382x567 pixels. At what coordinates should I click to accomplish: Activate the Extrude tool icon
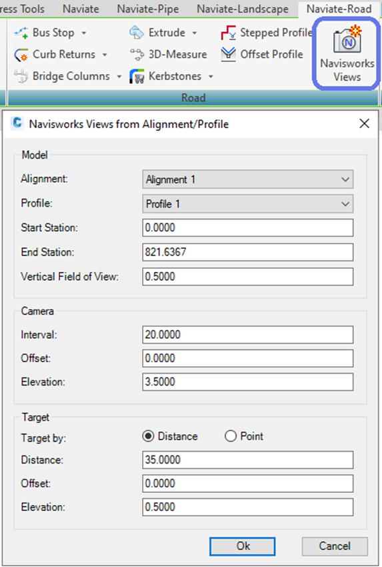tap(137, 33)
